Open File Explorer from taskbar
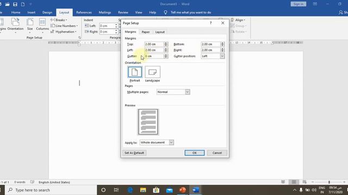 143,190
